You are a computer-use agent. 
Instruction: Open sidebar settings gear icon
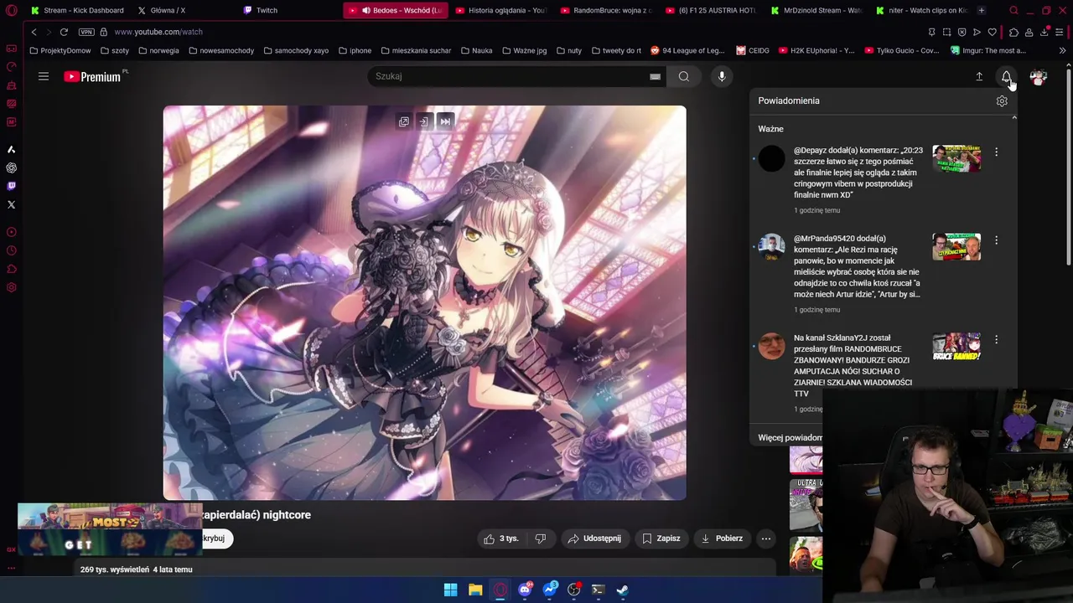[x=11, y=287]
